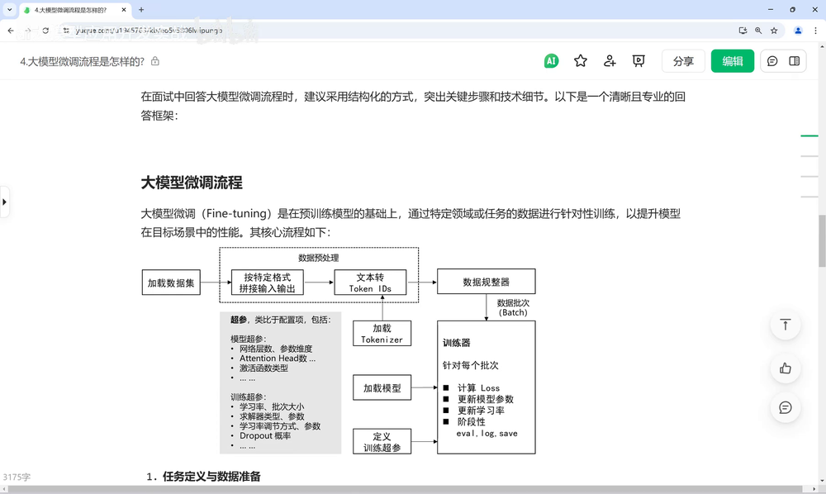The height and width of the screenshot is (494, 826).
Task: Select the 4.大模型微调流程是怎样的 tab
Action: tap(70, 10)
